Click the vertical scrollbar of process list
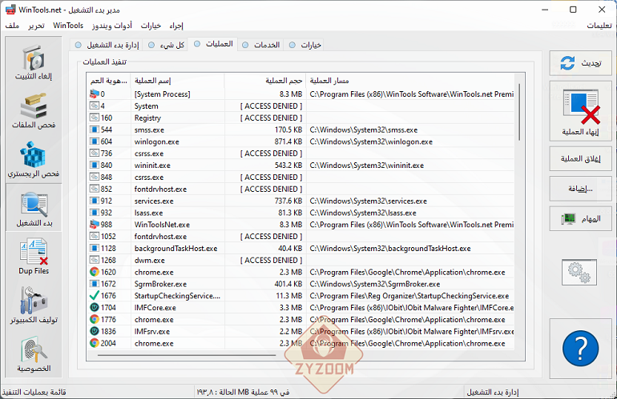This screenshot has width=617, height=399. pyautogui.click(x=519, y=112)
